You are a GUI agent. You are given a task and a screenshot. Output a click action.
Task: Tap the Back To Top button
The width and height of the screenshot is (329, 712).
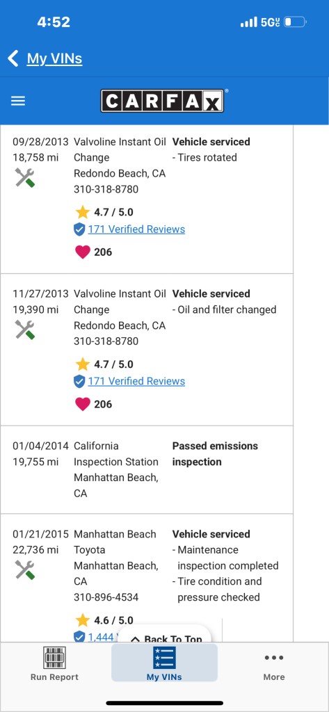tap(166, 636)
